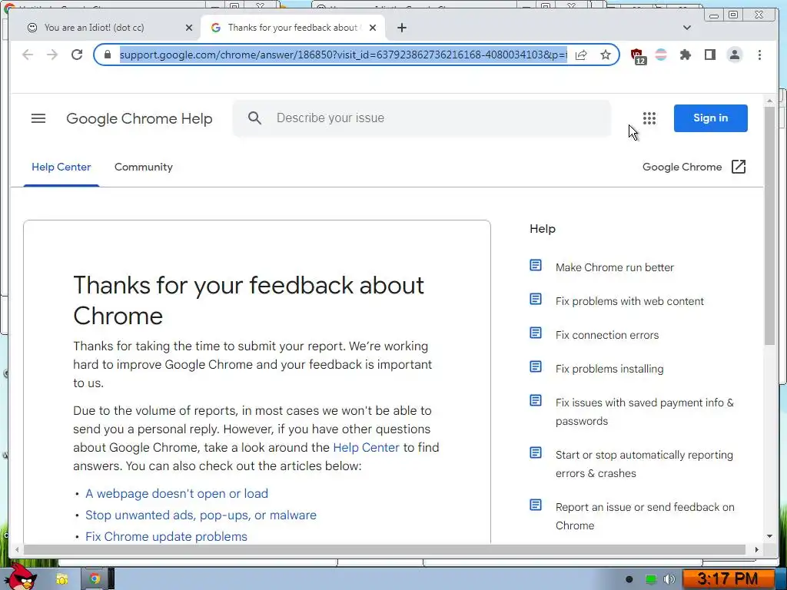Open Fix issues with saved payment info
787x590 pixels.
tap(645, 412)
